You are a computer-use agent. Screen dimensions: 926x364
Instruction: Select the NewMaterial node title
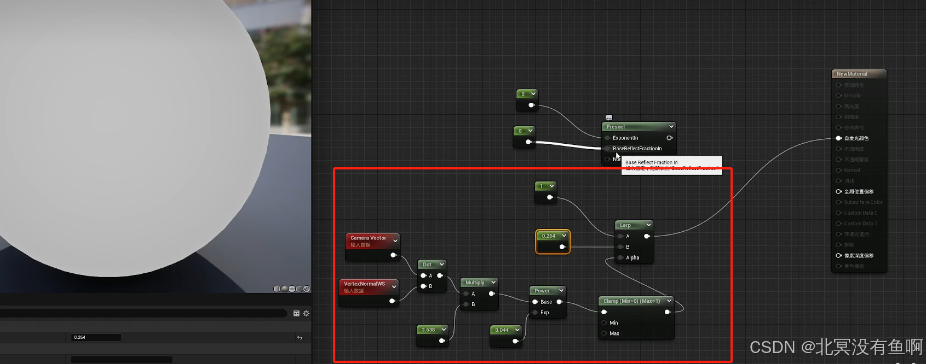pos(852,74)
